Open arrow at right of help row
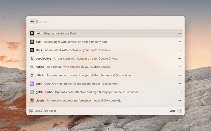211x131 pixels. [179, 33]
